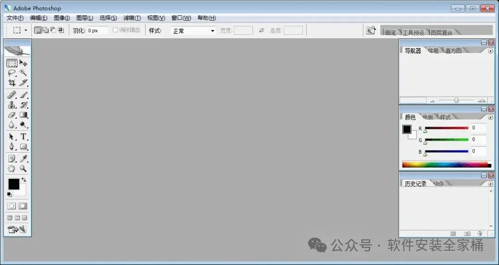This screenshot has width=499, height=265.
Task: Choose Add to Selection mode
Action: click(46, 30)
